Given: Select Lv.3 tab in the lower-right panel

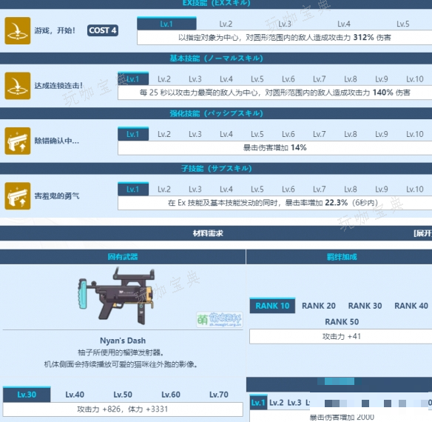Looking at the screenshot, I should coord(294,403).
